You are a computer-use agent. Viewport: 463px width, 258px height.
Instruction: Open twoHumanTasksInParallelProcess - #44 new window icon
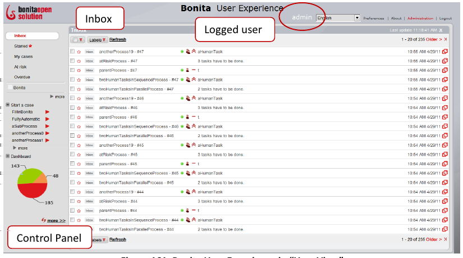coord(445,229)
